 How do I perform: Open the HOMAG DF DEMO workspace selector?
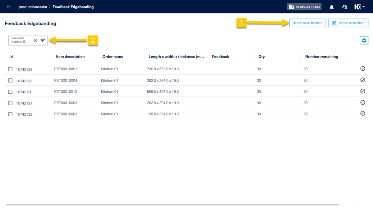coord(304,7)
